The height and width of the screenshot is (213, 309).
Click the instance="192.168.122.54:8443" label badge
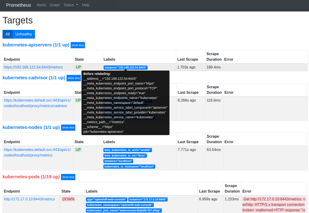pos(126,68)
